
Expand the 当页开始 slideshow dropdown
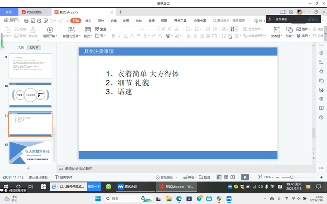(50, 36)
